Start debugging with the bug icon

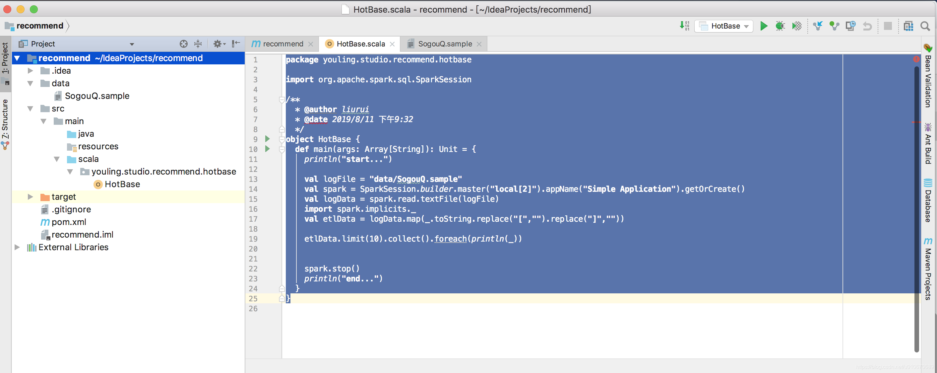(x=780, y=26)
